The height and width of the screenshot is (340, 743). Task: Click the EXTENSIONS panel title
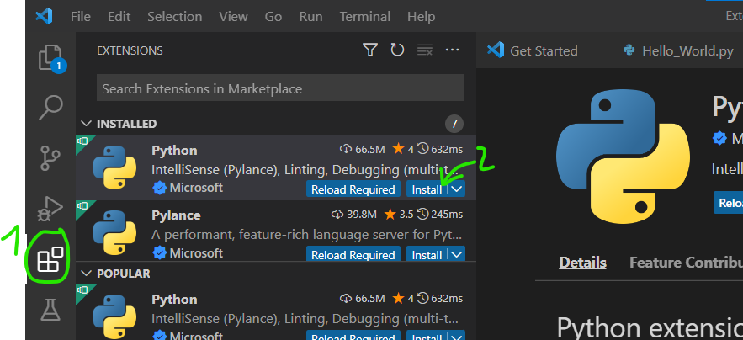130,50
